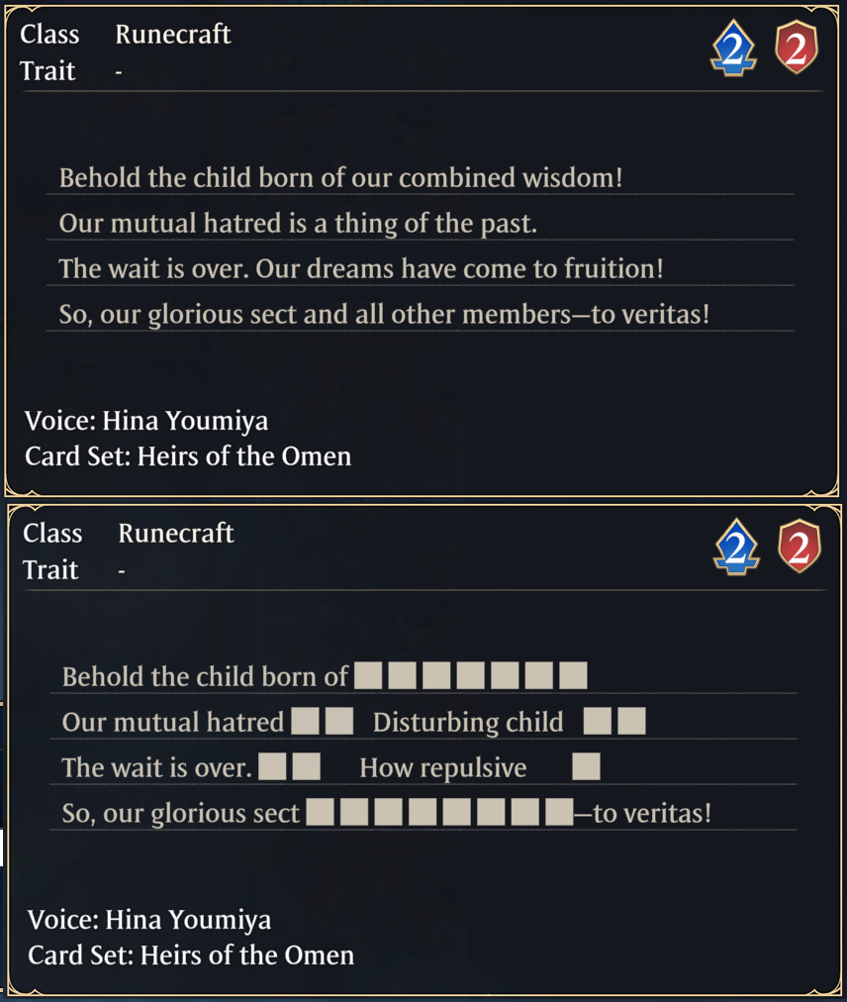The width and height of the screenshot is (847, 1002).
Task: Click the censored blocks after "Our mutual hatred"
Action: point(323,722)
